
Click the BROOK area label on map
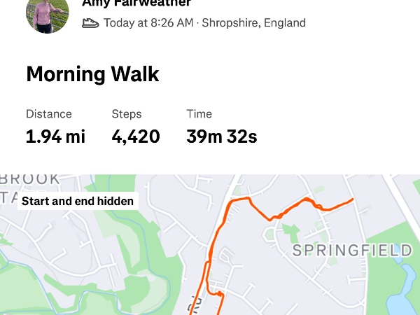point(31,179)
